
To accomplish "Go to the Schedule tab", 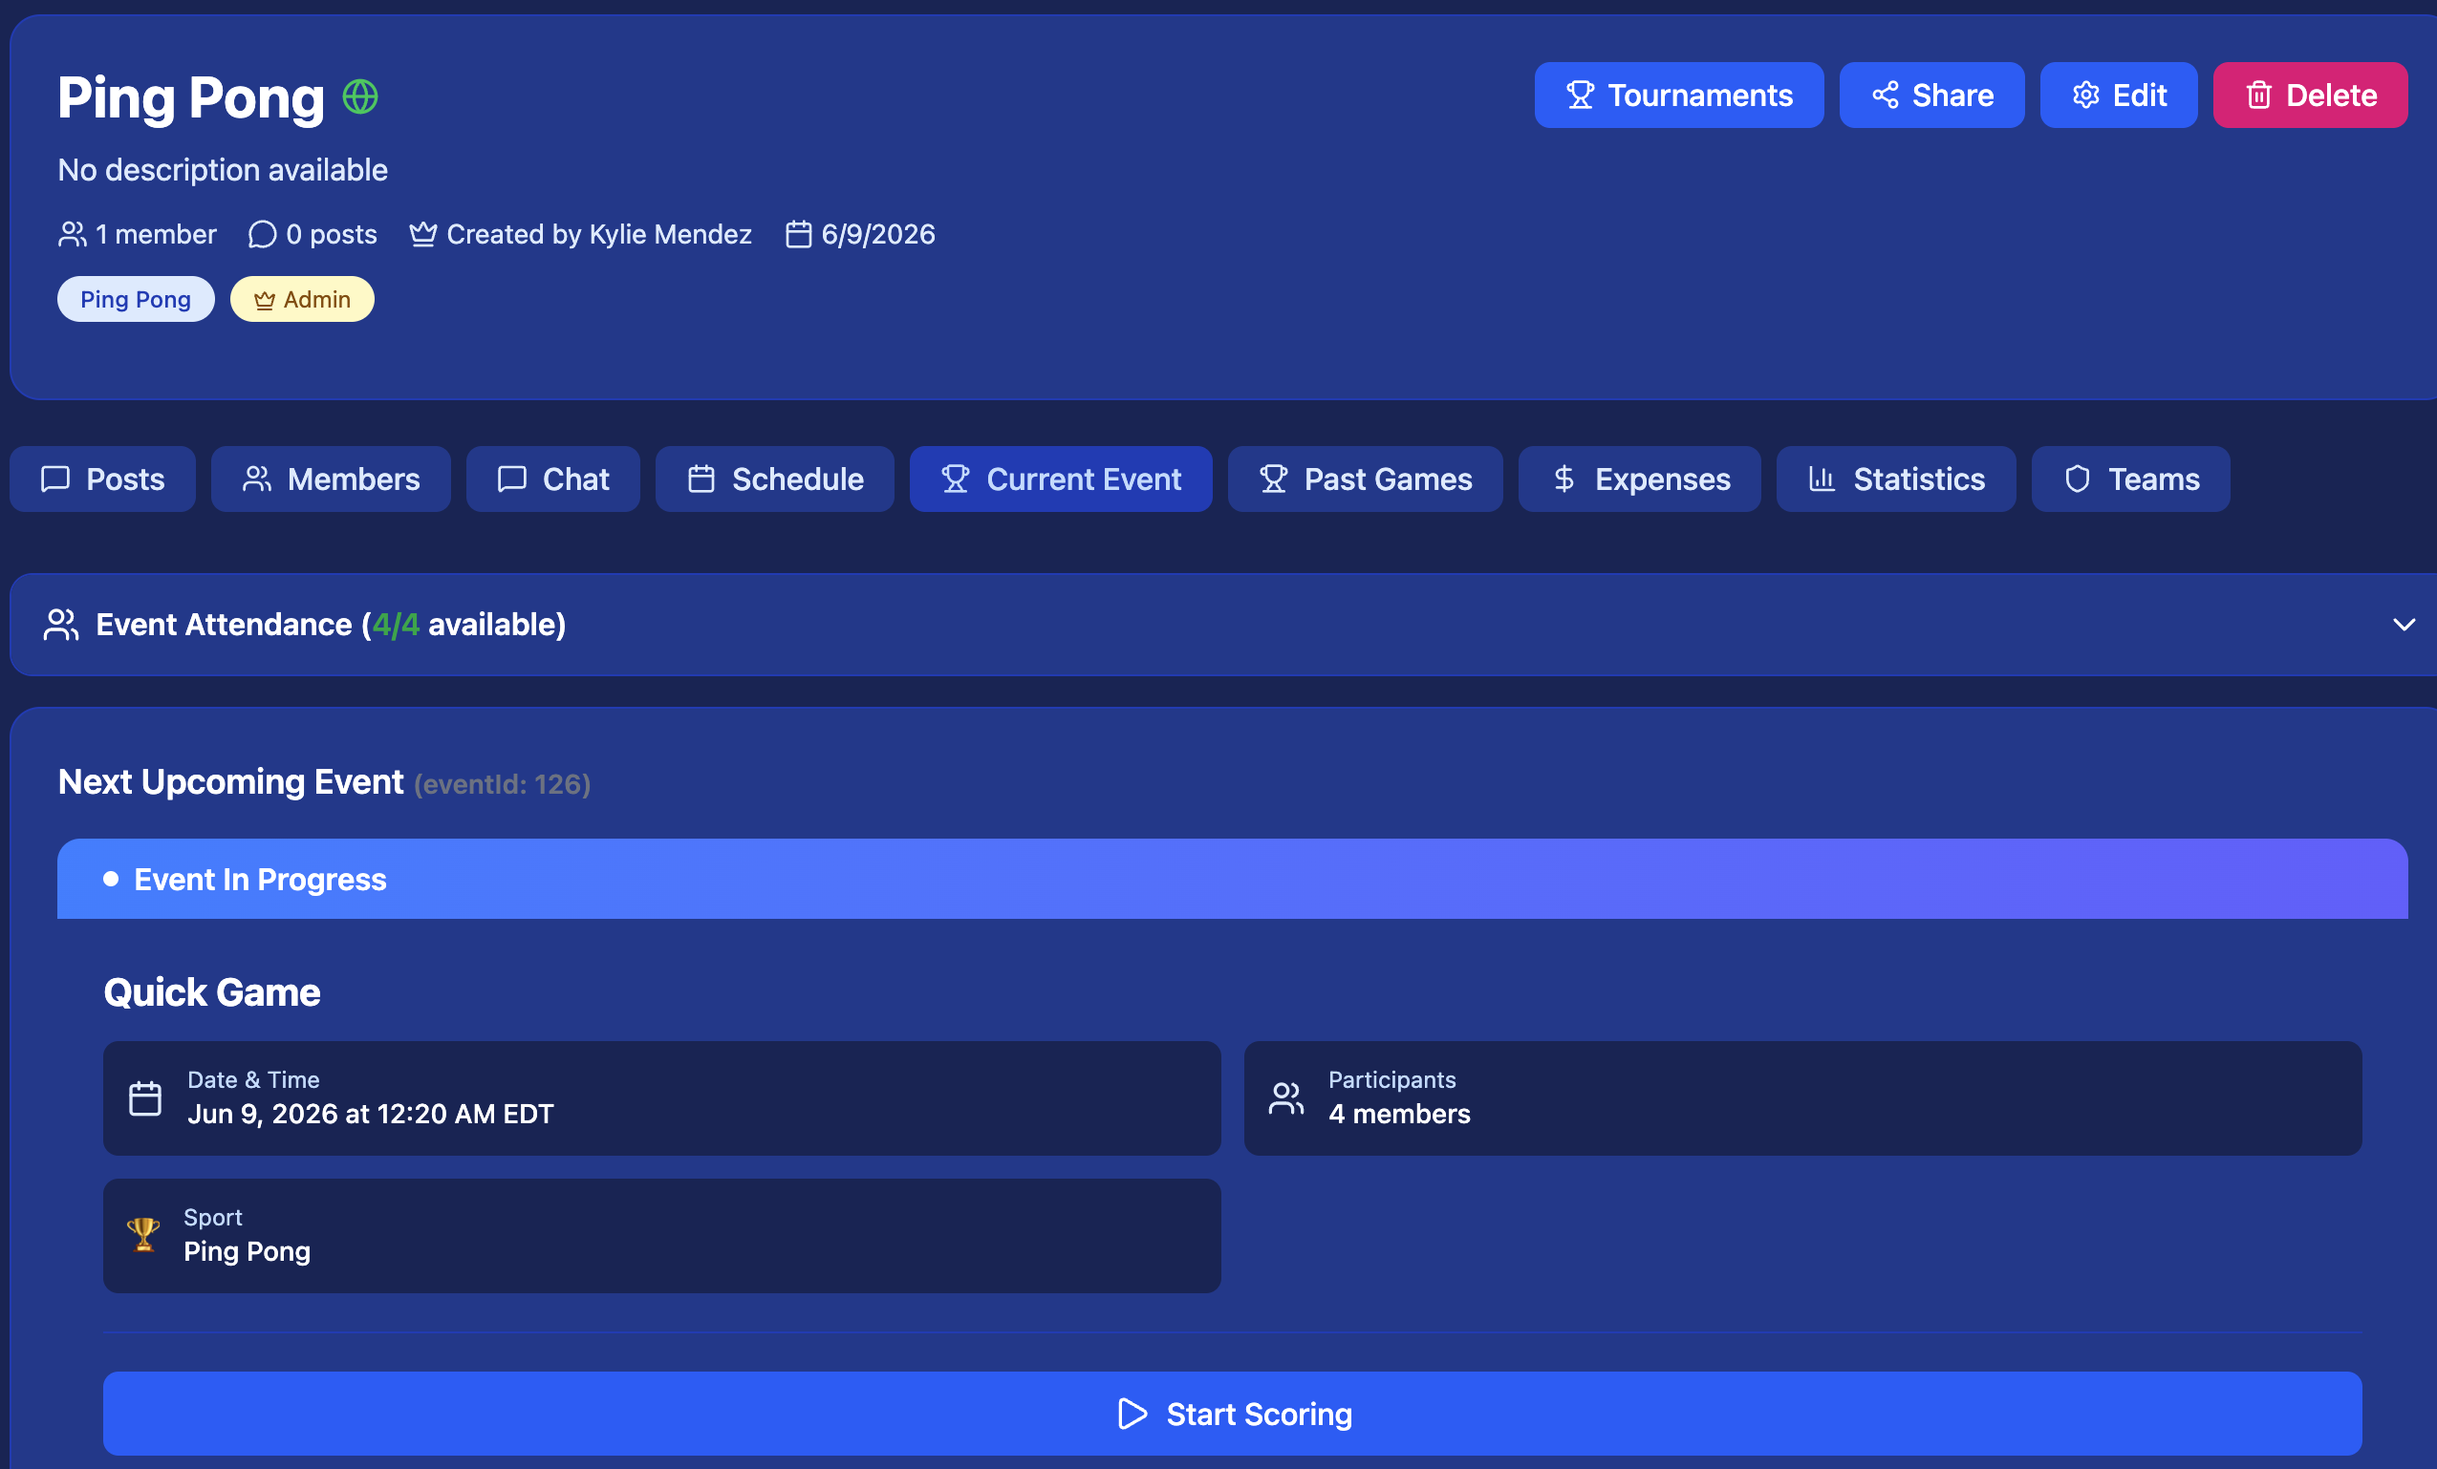I will point(774,479).
